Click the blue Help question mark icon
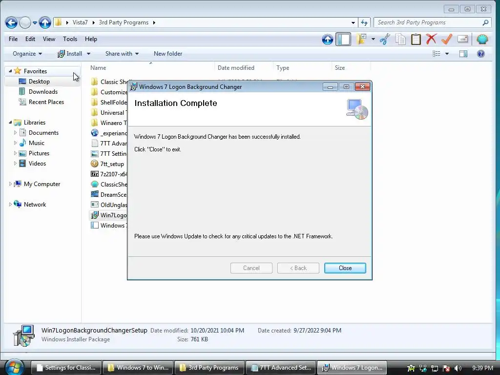Screen dimensions: 500x375 tap(481, 54)
